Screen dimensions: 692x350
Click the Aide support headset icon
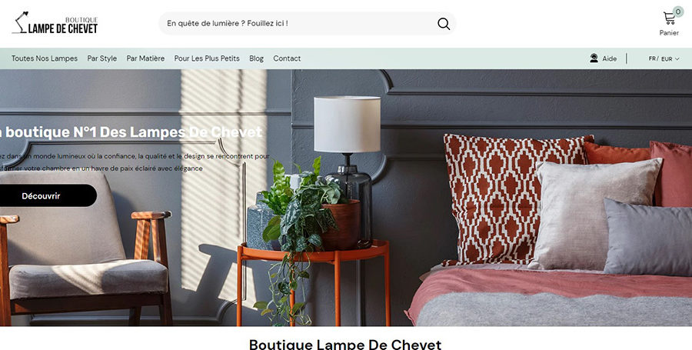click(594, 58)
